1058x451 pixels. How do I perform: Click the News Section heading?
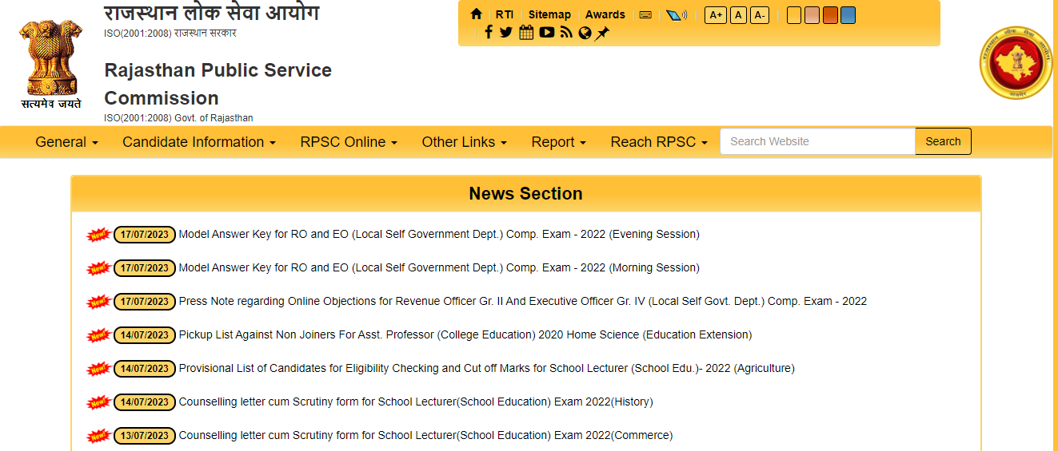click(525, 194)
